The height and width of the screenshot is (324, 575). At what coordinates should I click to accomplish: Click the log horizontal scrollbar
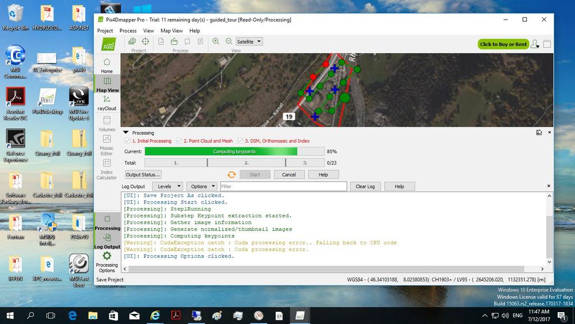(331, 269)
